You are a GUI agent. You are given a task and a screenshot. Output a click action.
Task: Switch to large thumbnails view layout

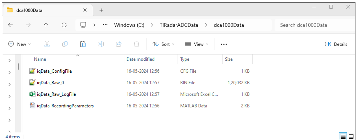351,136
